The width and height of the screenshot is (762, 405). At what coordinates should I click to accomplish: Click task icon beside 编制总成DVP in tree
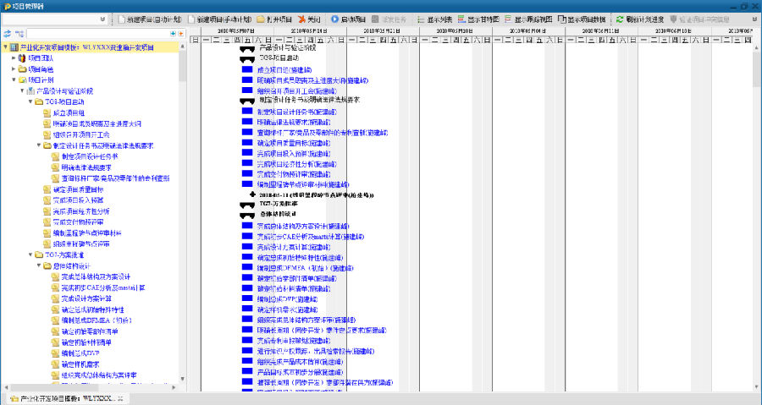click(x=55, y=353)
